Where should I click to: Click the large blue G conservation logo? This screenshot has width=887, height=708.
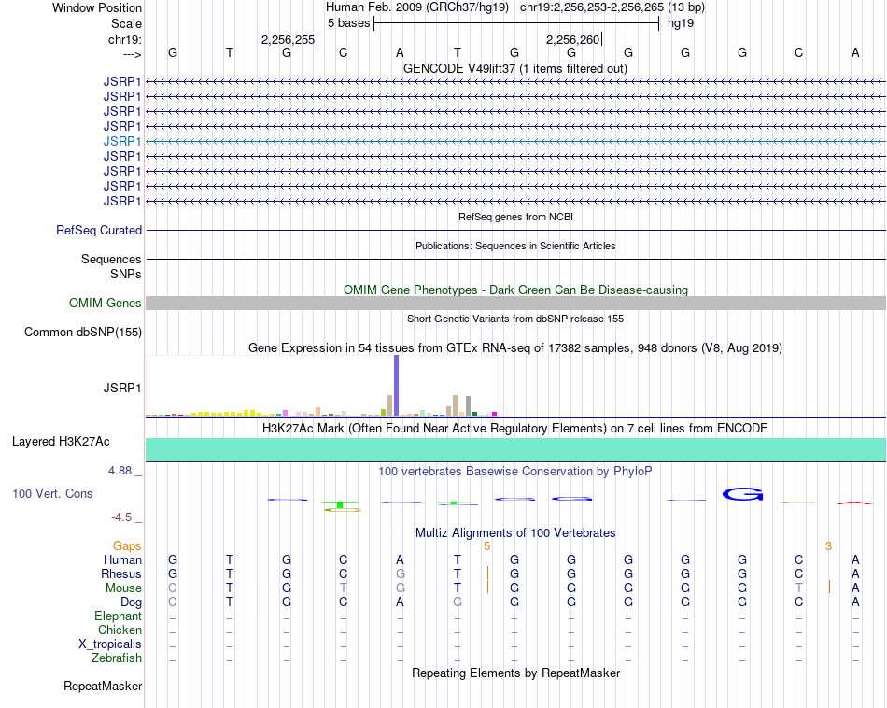click(x=743, y=495)
